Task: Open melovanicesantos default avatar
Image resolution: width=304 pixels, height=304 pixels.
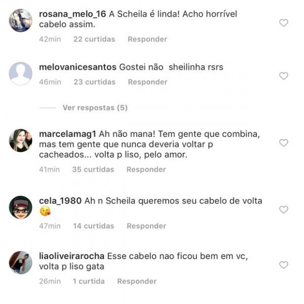Action: tap(21, 73)
